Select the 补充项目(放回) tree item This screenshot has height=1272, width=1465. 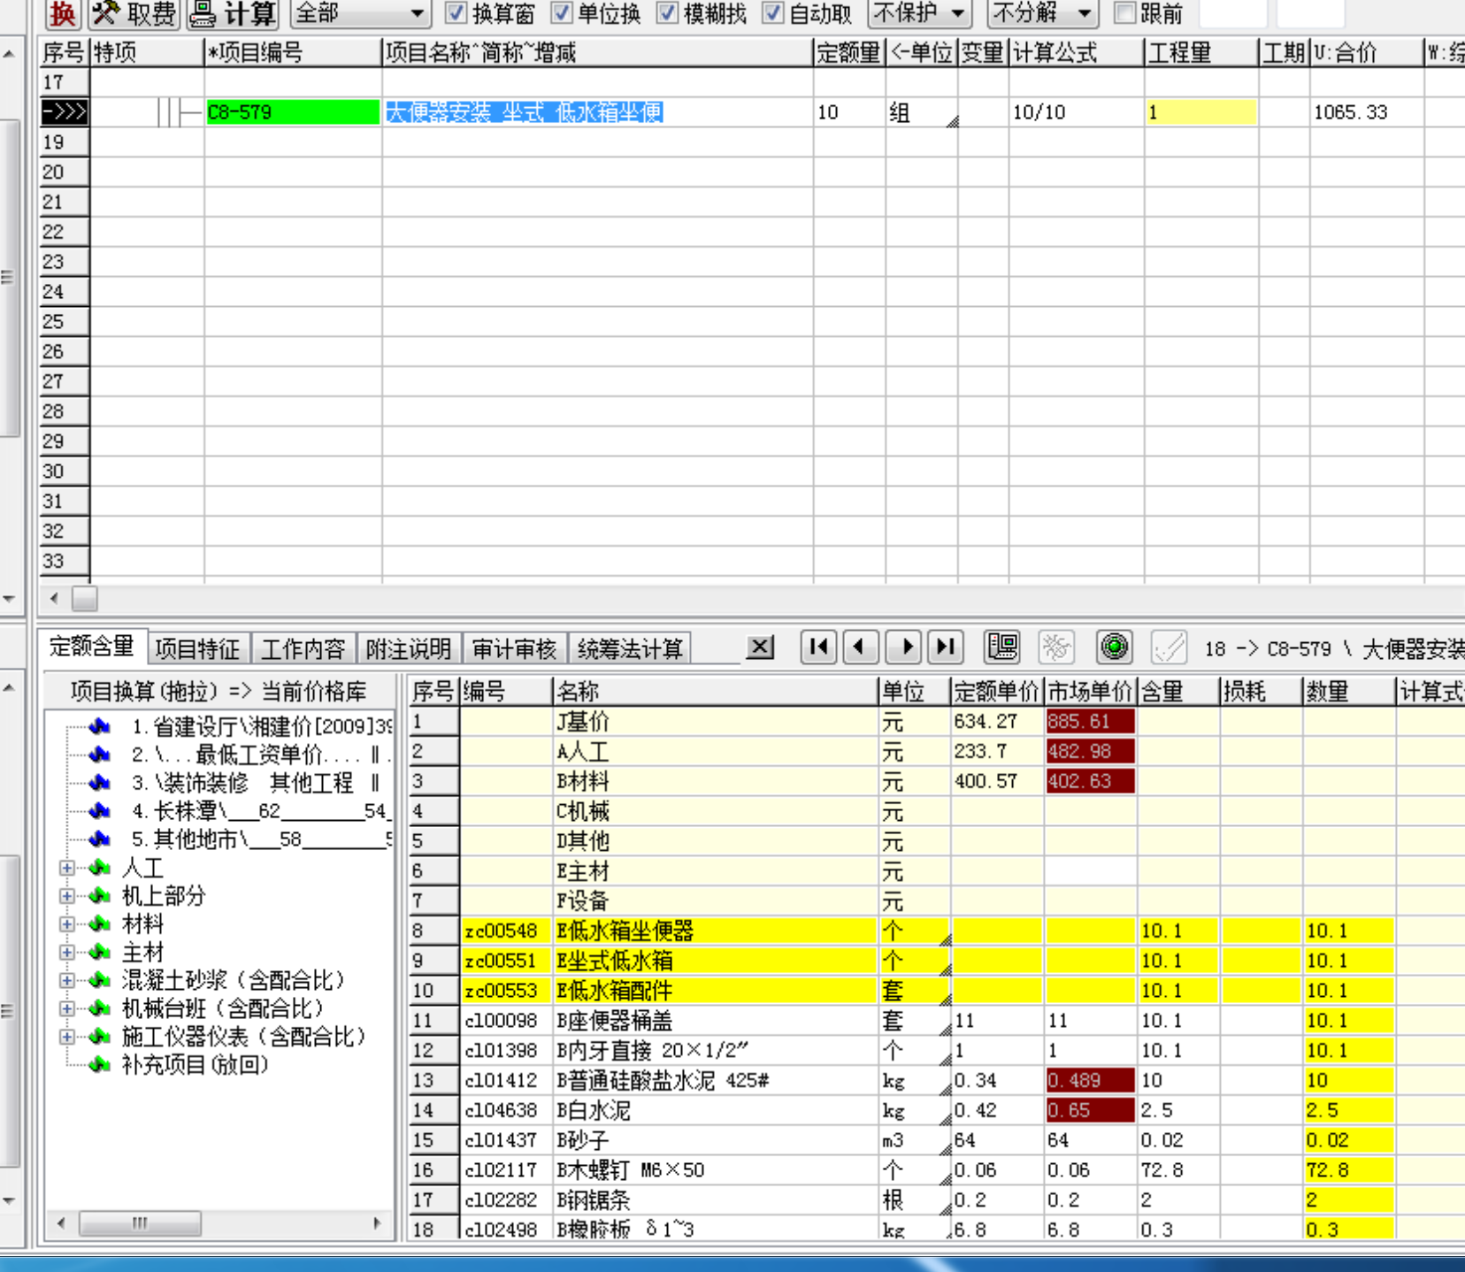click(x=195, y=1064)
